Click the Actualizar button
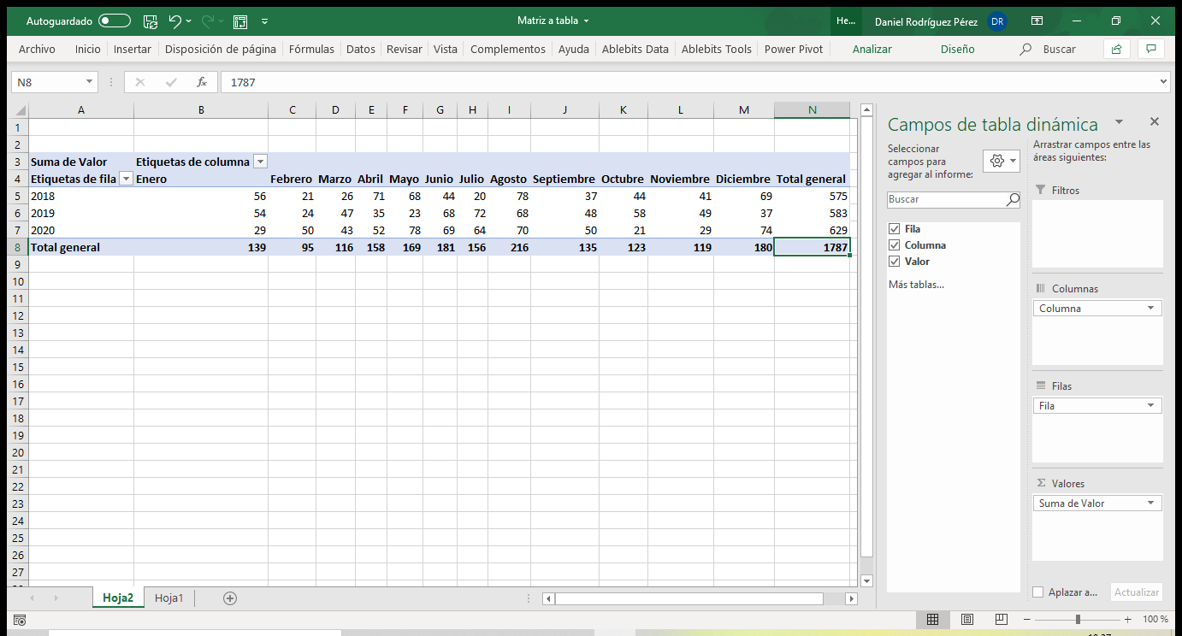Image resolution: width=1182 pixels, height=636 pixels. [1137, 592]
